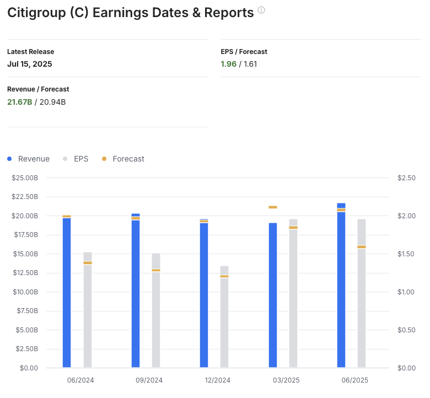
Task: Select the 06/2025 blue revenue bar
Action: click(x=341, y=285)
